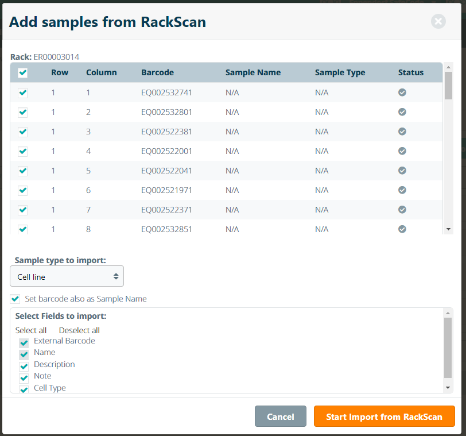Uncheck the row with barcode EQ002532741
Screen dimensions: 466x436
coord(23,93)
